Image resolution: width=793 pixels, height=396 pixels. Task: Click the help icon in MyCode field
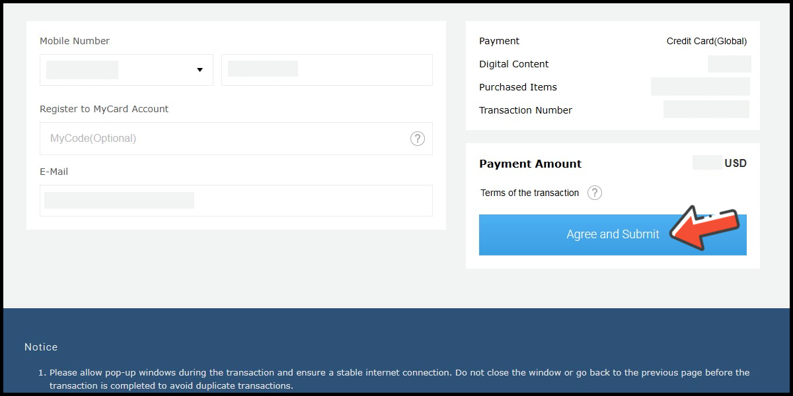(x=418, y=139)
